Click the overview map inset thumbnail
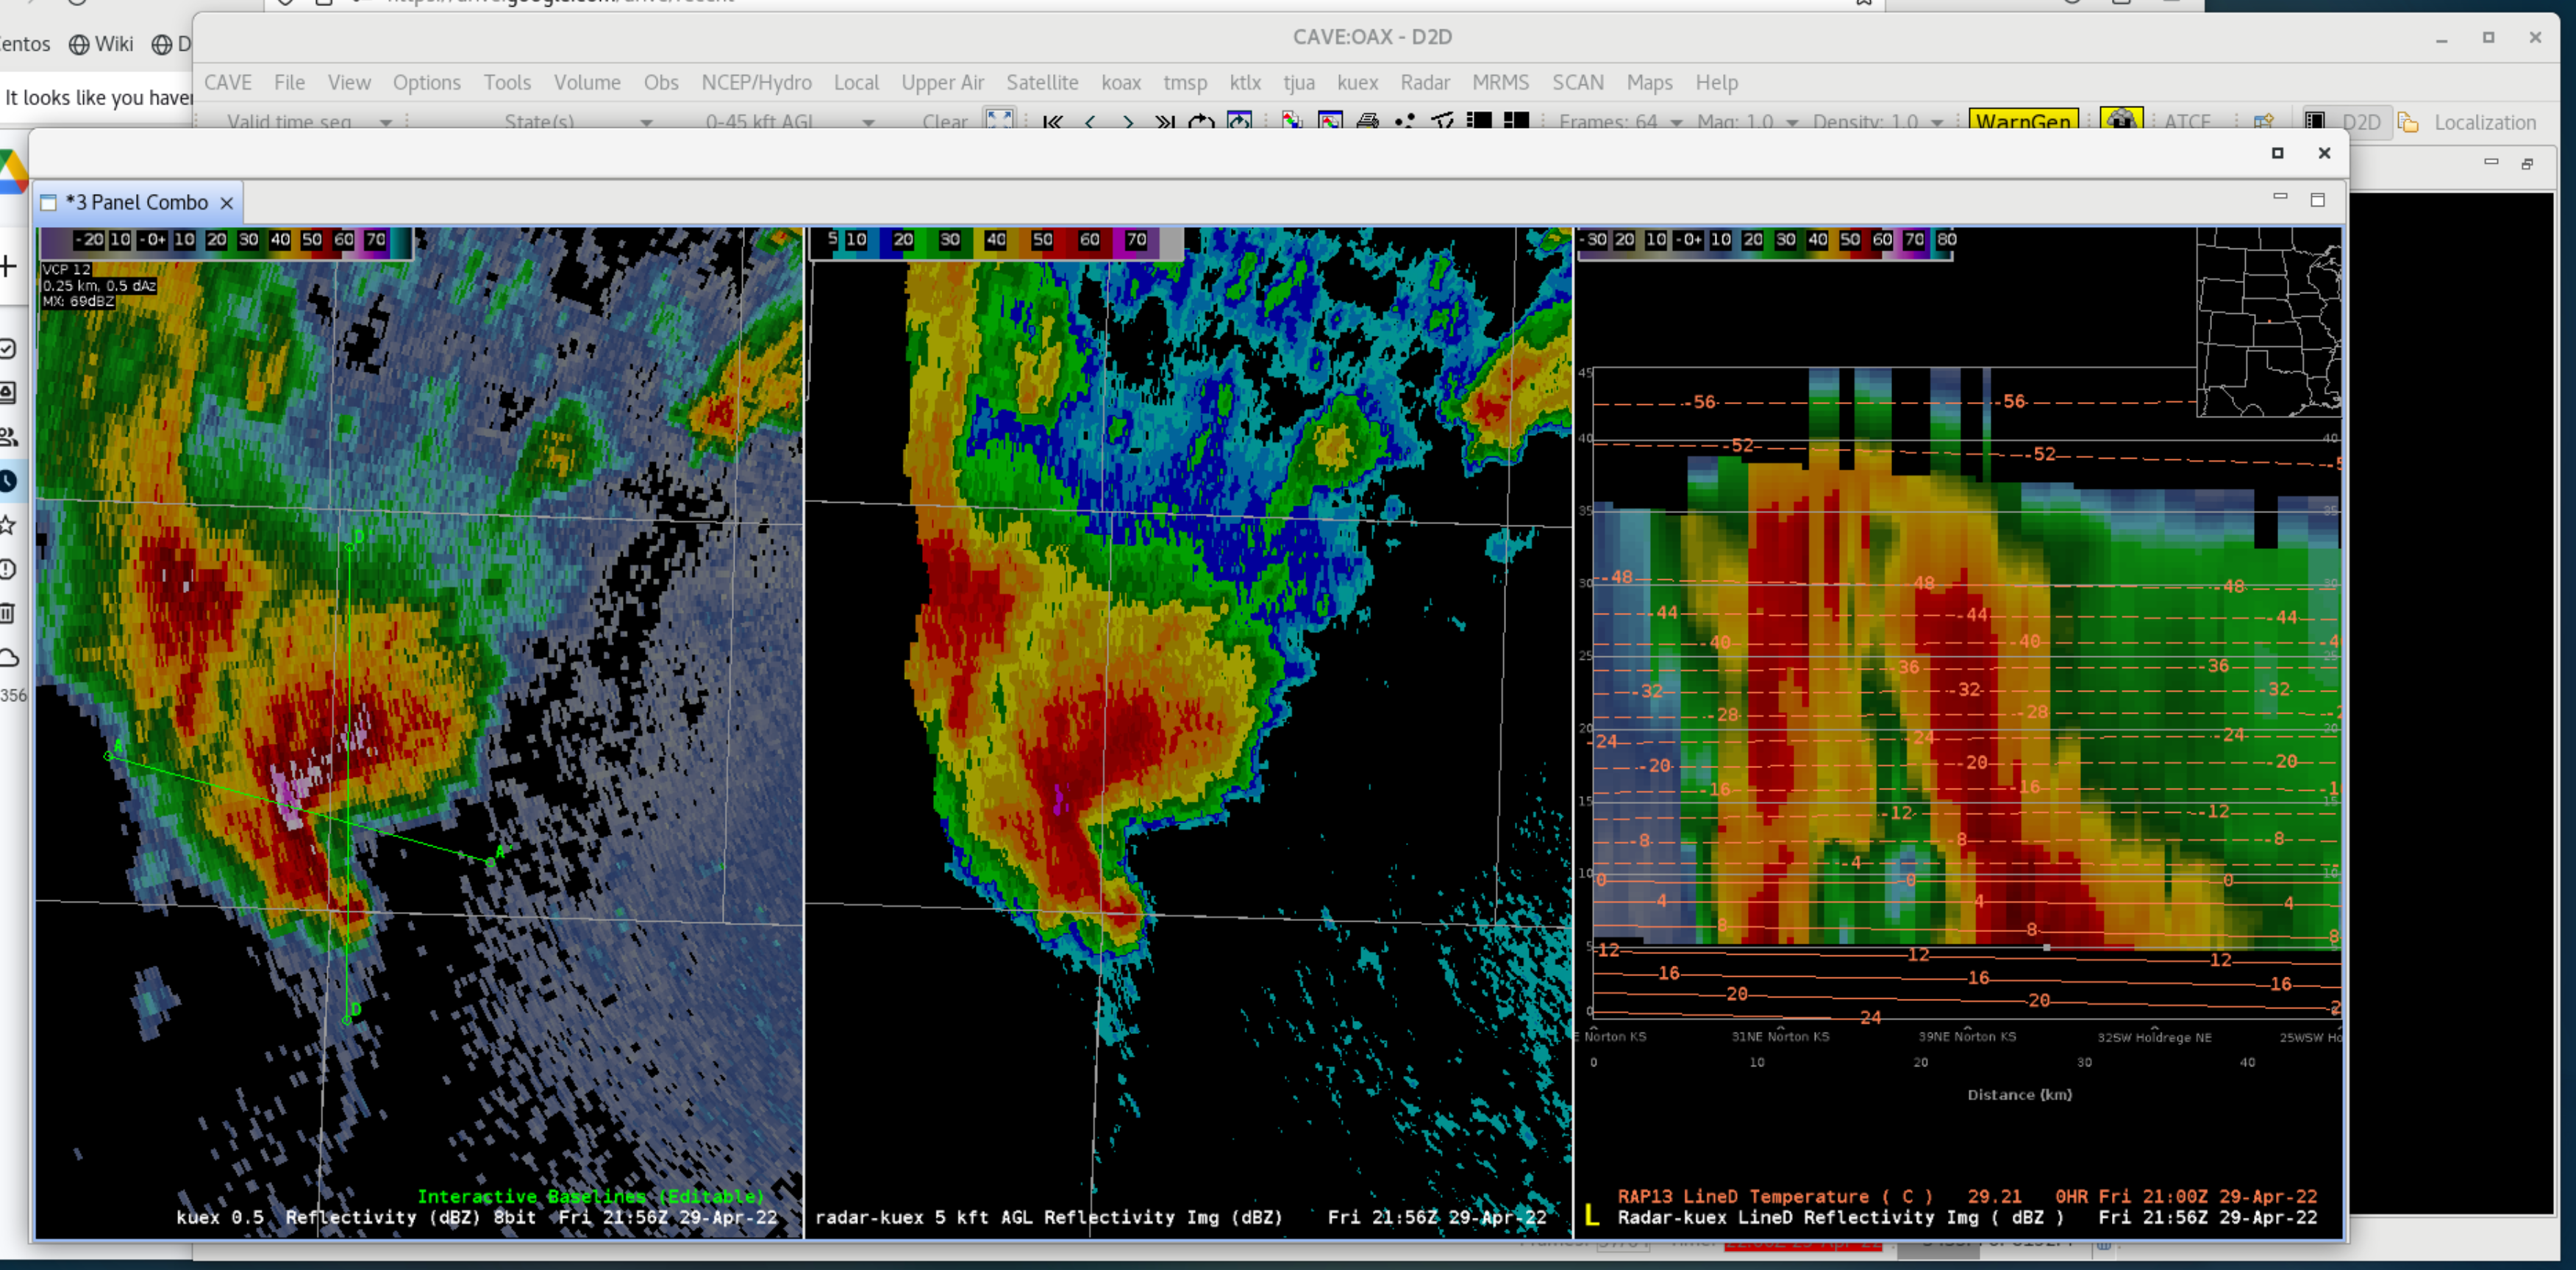 coord(2268,322)
